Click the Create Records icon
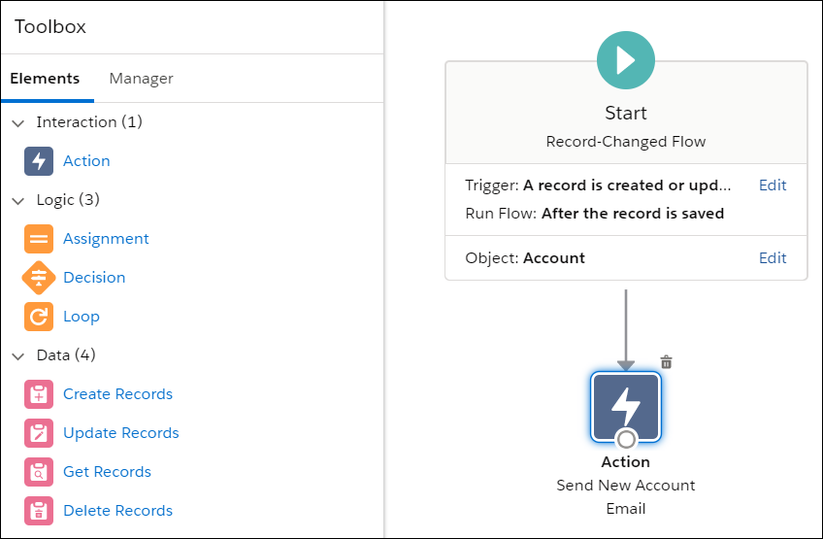The width and height of the screenshot is (823, 539). pos(39,394)
